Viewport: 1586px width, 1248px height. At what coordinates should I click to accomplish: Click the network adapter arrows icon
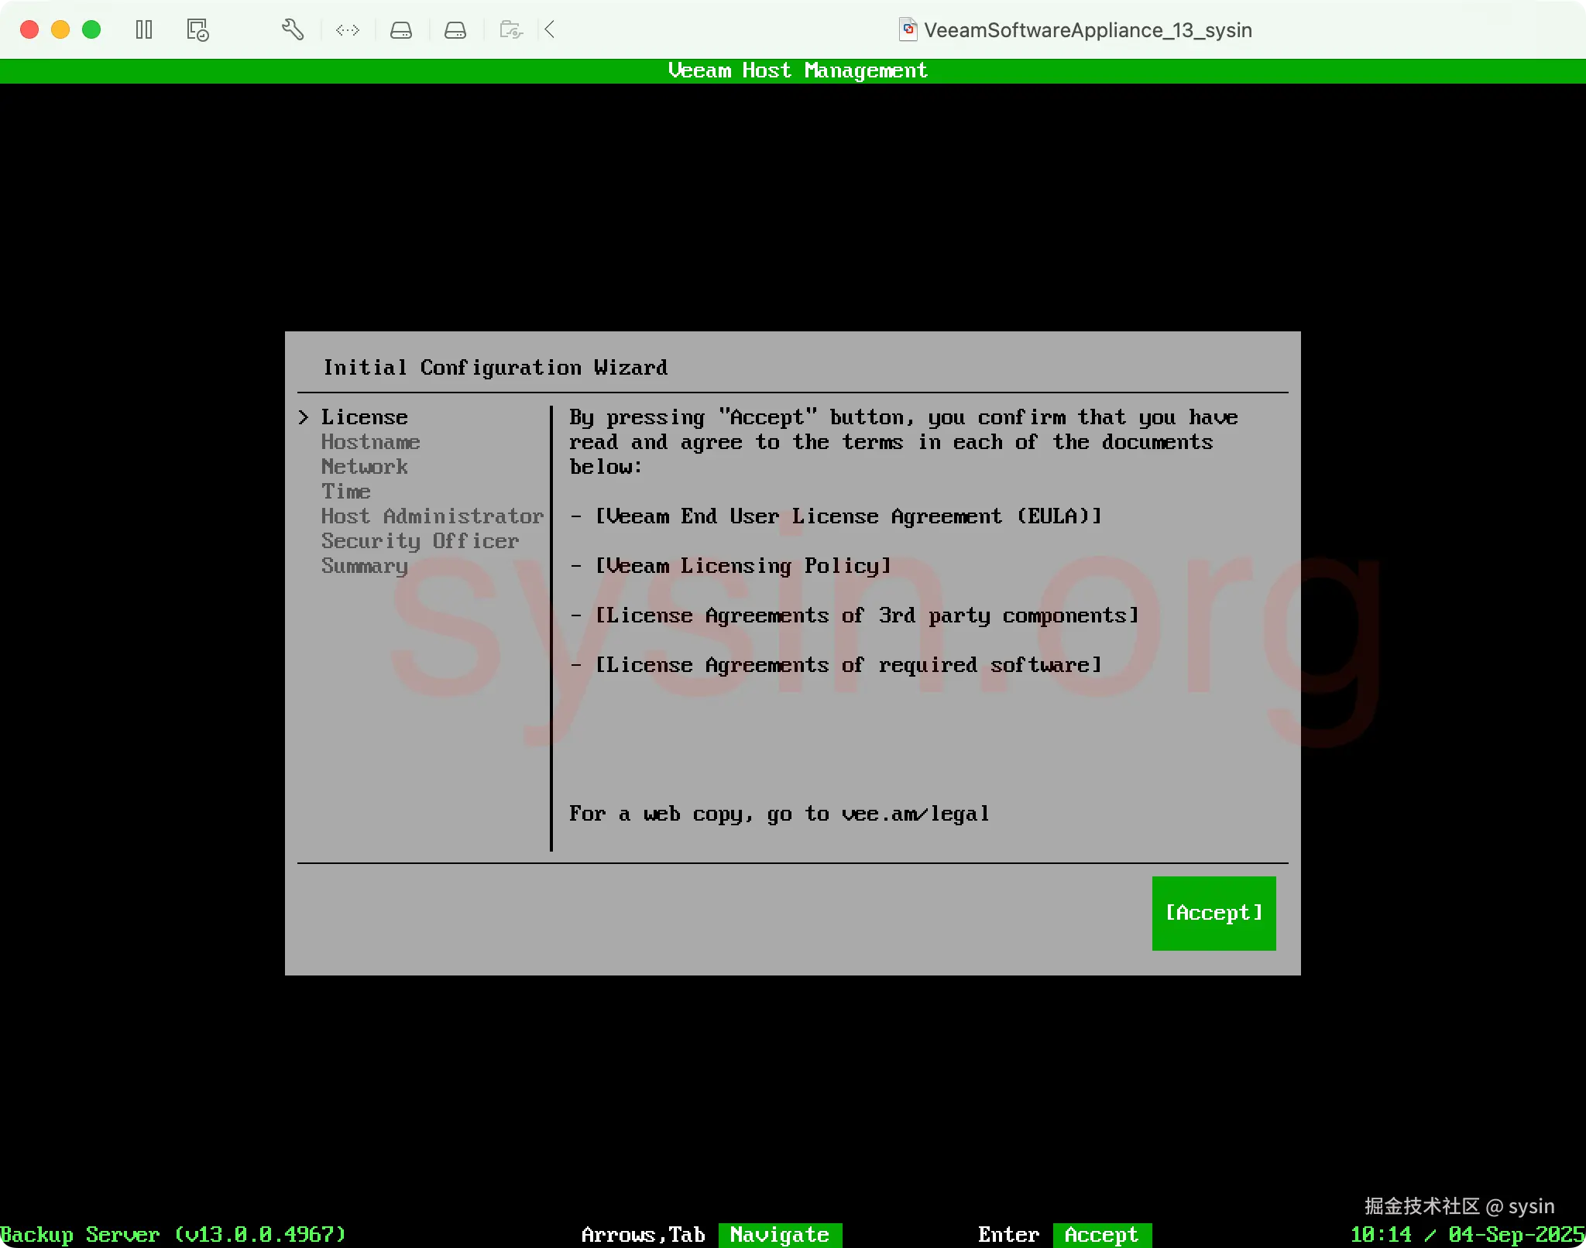click(x=347, y=30)
